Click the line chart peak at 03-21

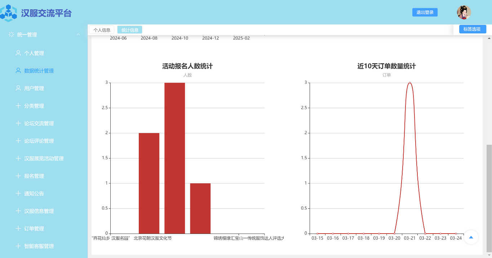pos(410,83)
